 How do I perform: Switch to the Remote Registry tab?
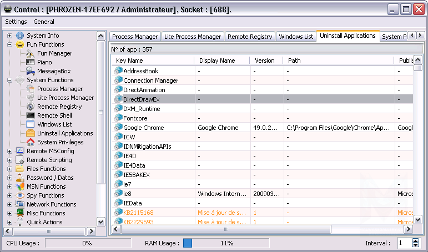pyautogui.click(x=250, y=37)
